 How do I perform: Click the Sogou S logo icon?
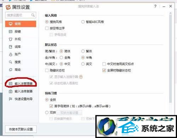point(8,7)
